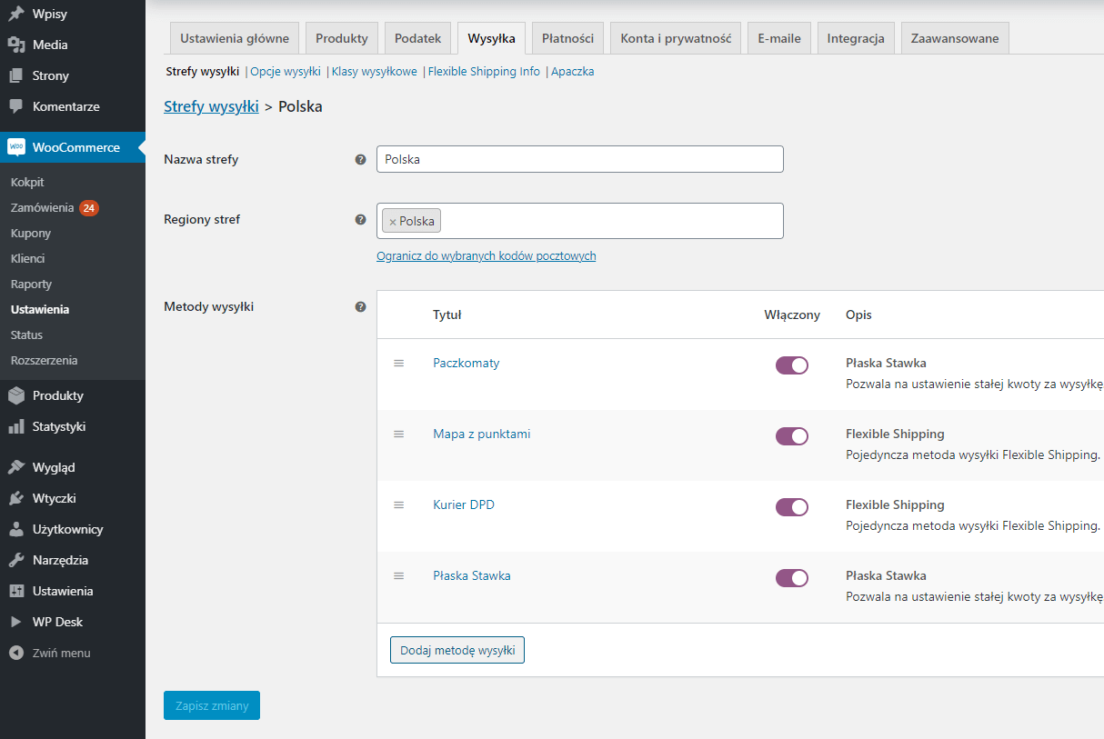This screenshot has width=1104, height=739.
Task: Open the Regiony stref selection field
Action: pyautogui.click(x=609, y=221)
